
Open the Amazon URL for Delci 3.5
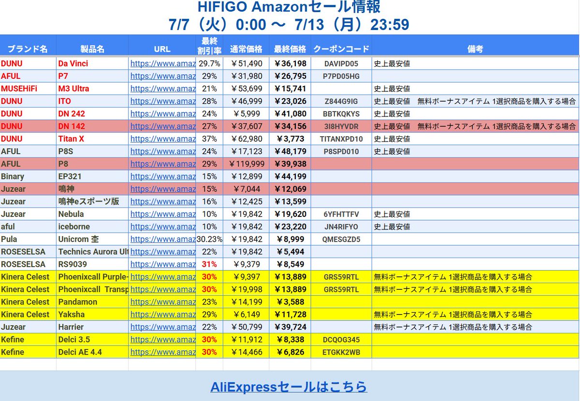pyautogui.click(x=163, y=340)
